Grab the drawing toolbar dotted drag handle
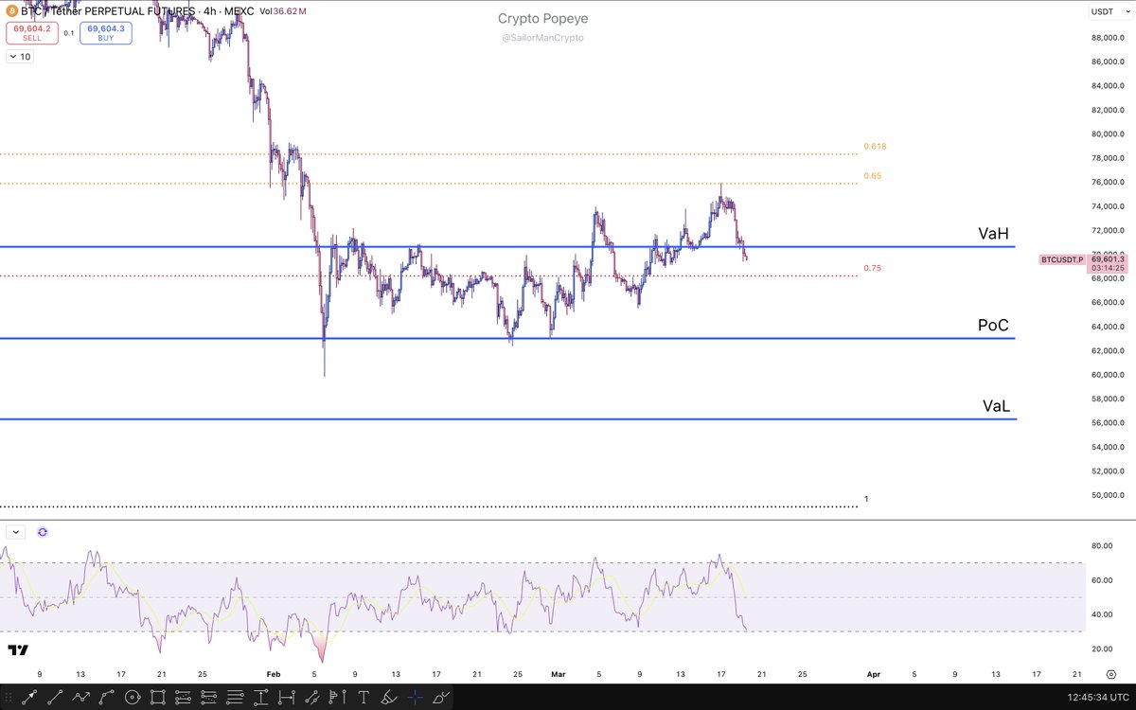 (9, 698)
